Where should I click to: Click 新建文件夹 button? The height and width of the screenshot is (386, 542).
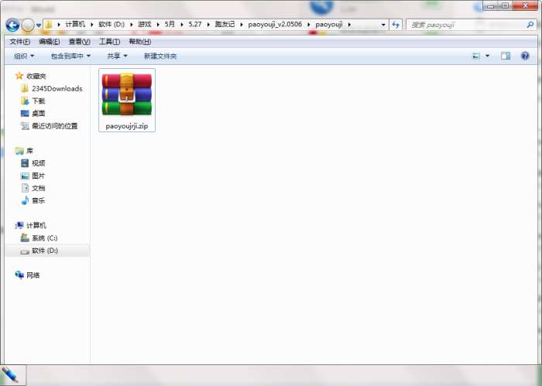[x=160, y=56]
